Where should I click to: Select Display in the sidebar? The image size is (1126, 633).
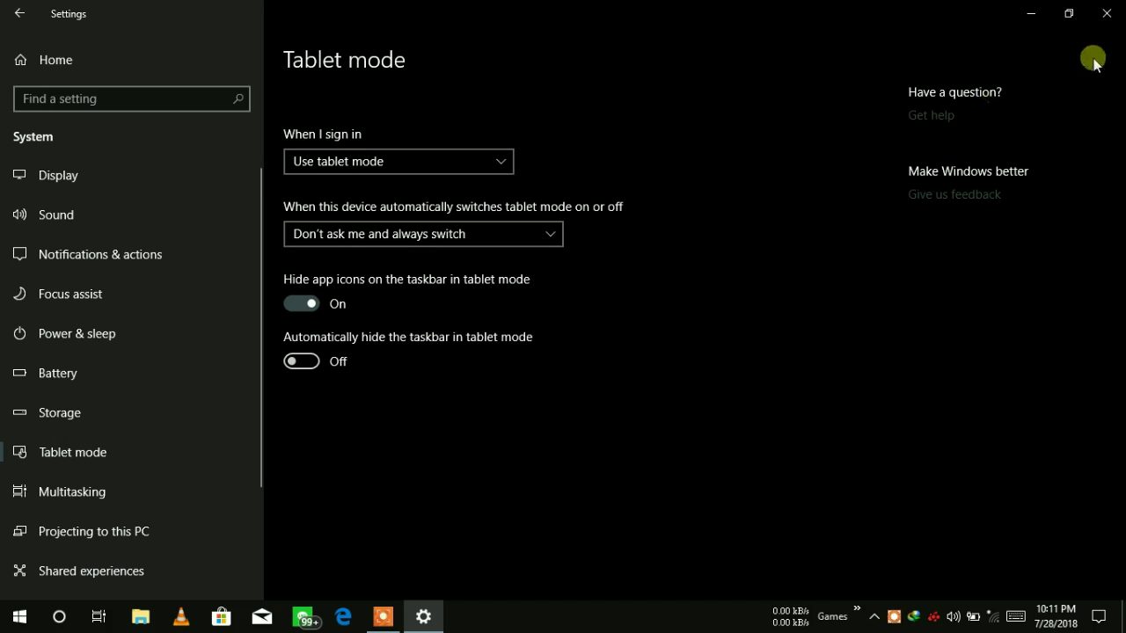(x=58, y=175)
